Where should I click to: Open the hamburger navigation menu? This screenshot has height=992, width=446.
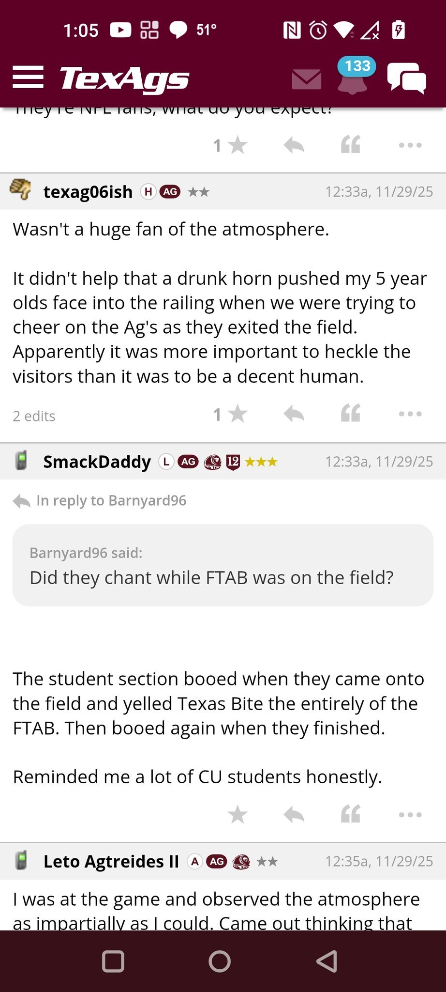pyautogui.click(x=28, y=77)
